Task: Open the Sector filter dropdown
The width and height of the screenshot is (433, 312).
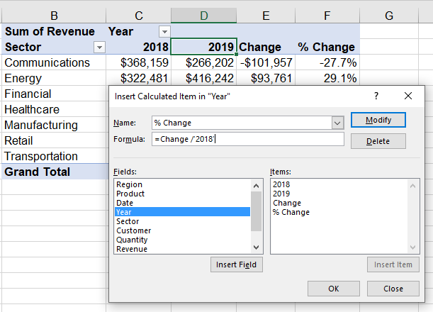Action: 99,48
